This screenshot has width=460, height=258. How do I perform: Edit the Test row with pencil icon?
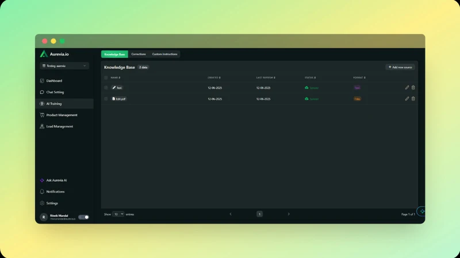[x=407, y=88]
